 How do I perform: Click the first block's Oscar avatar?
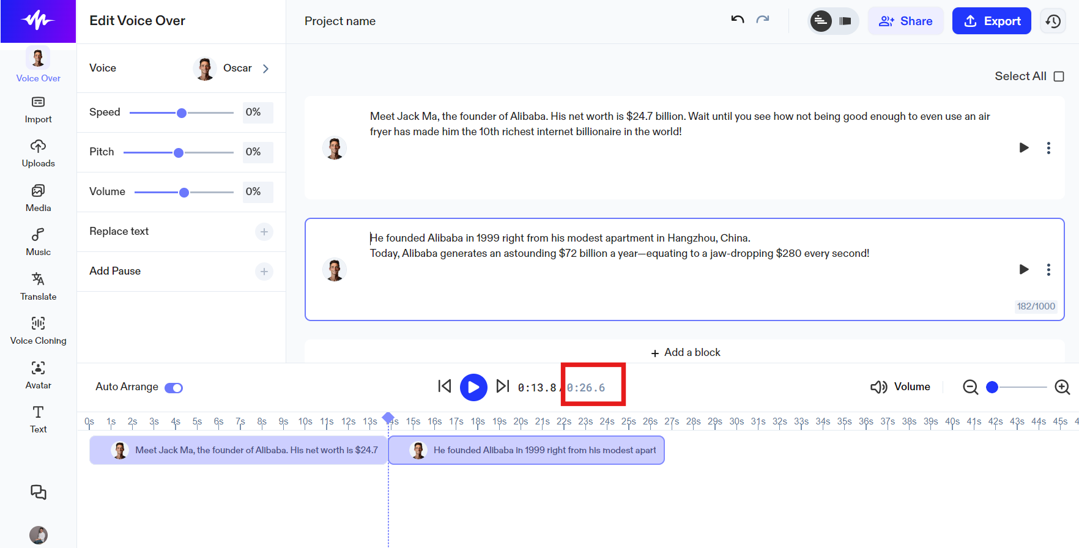335,148
